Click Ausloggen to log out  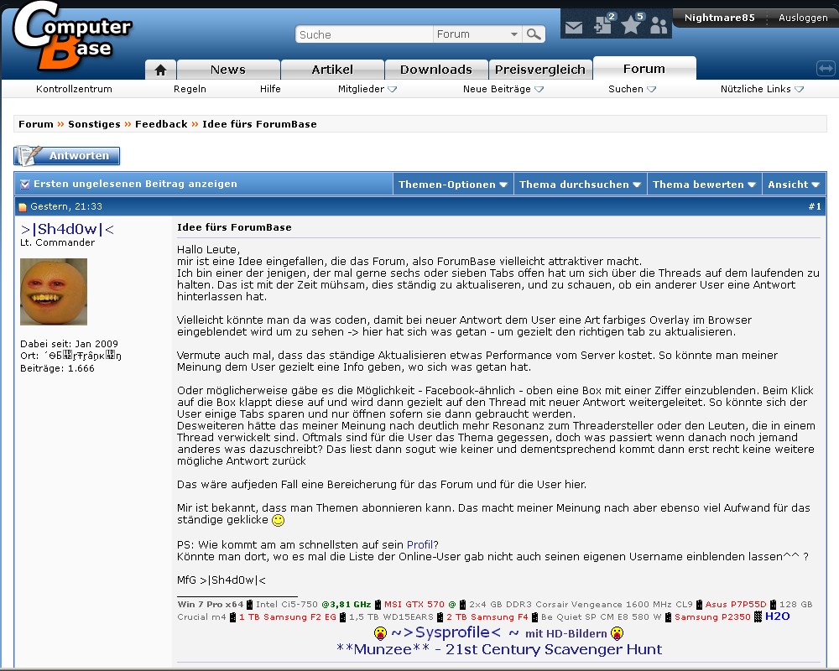(x=803, y=18)
